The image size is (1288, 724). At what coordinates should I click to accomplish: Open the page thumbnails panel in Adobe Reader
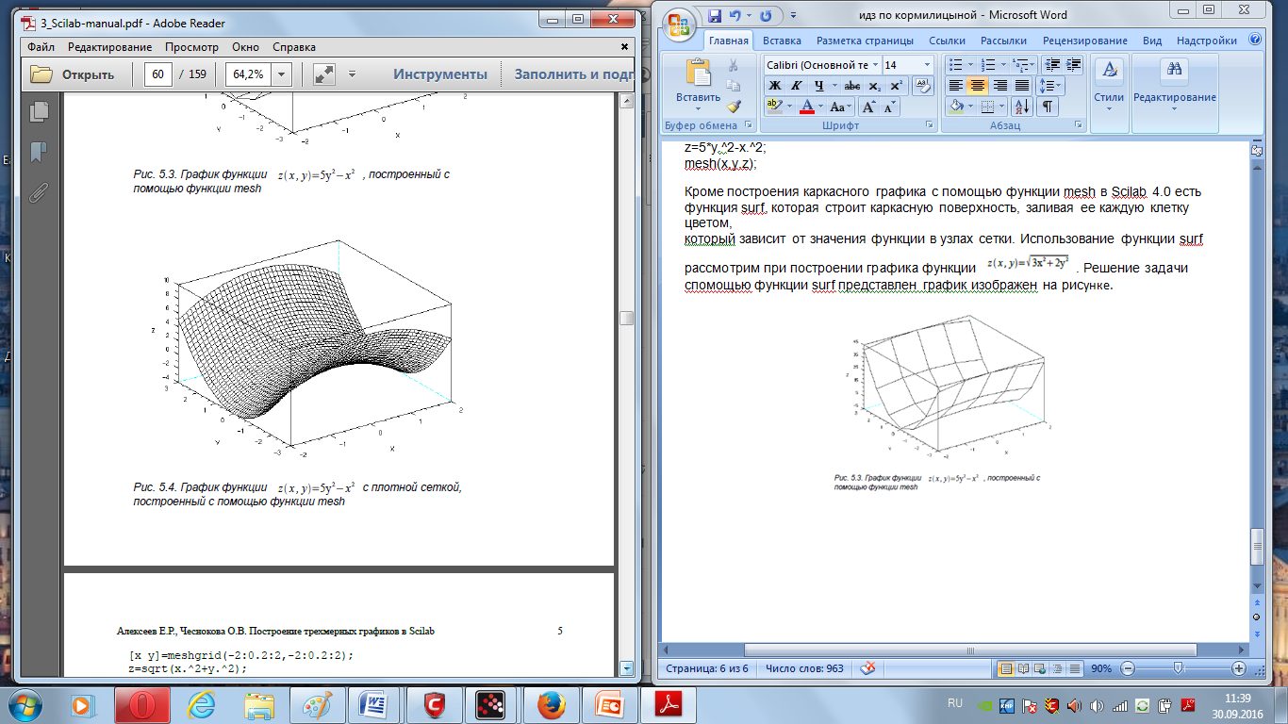(x=40, y=112)
